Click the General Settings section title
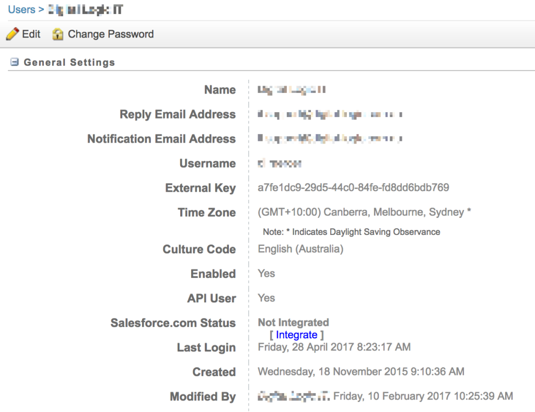 coord(69,62)
